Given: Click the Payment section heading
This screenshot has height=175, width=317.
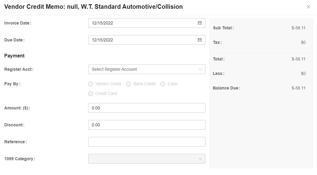Looking at the screenshot, I should [14, 56].
